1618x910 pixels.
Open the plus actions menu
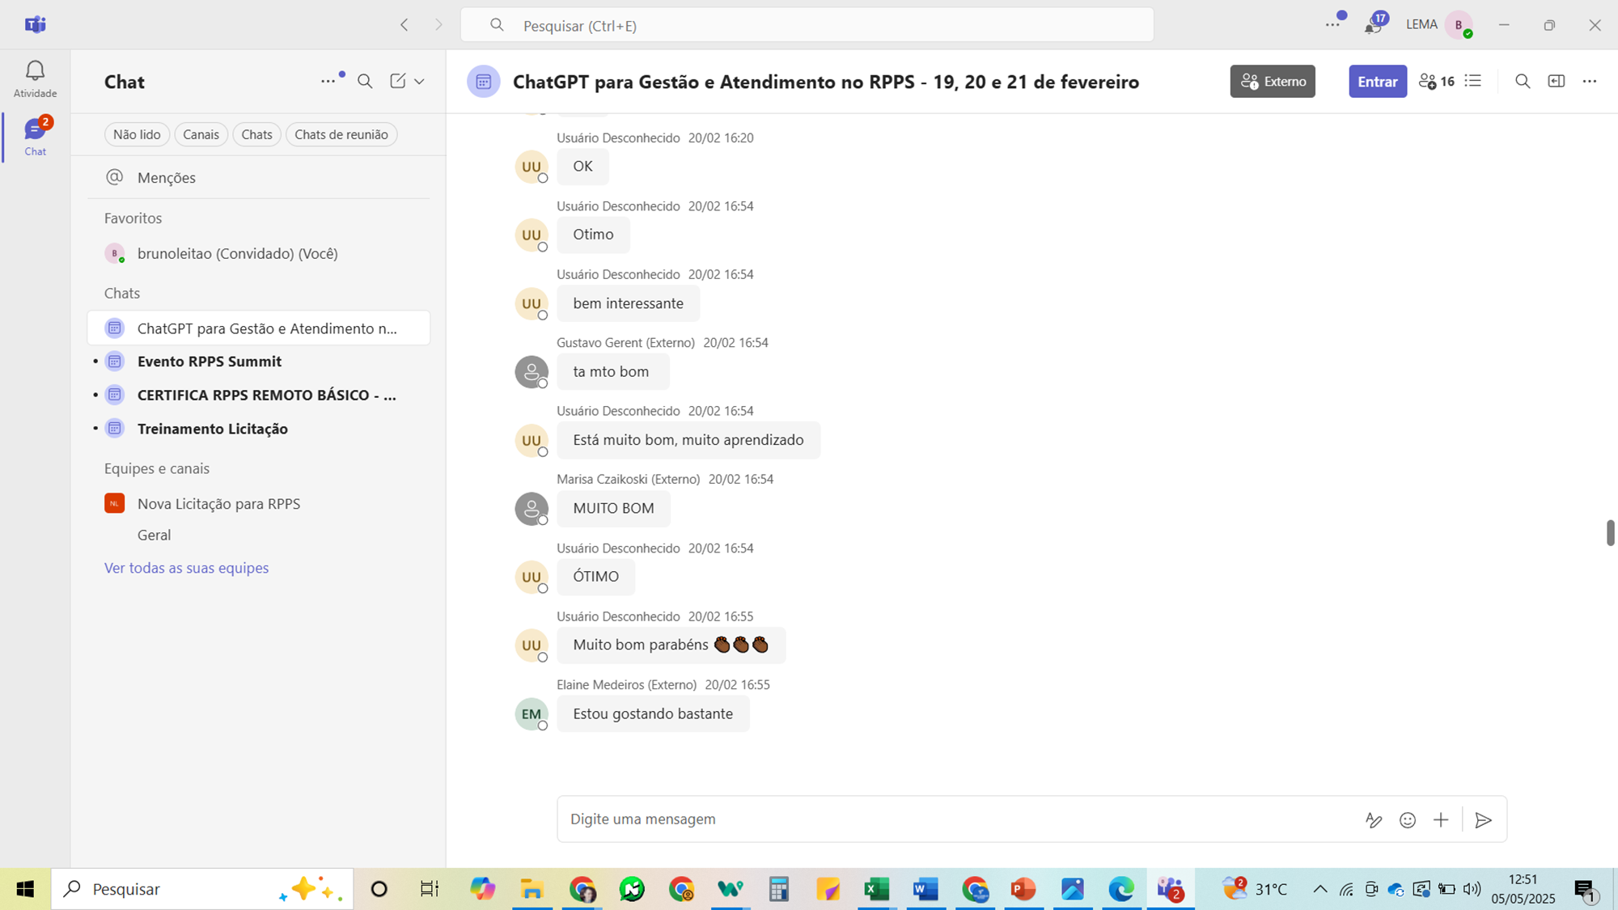1441,819
